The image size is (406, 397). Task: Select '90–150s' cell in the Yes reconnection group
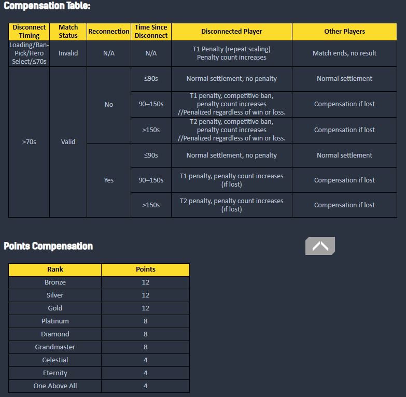[151, 180]
